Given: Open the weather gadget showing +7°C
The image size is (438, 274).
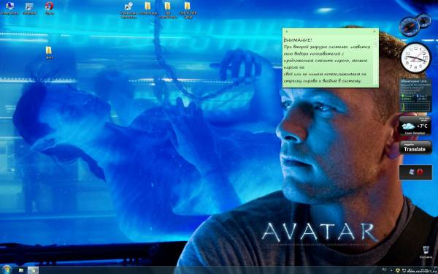Looking at the screenshot, I should click(x=415, y=126).
